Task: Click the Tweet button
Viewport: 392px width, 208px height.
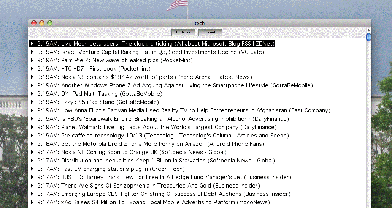Action: (x=210, y=32)
